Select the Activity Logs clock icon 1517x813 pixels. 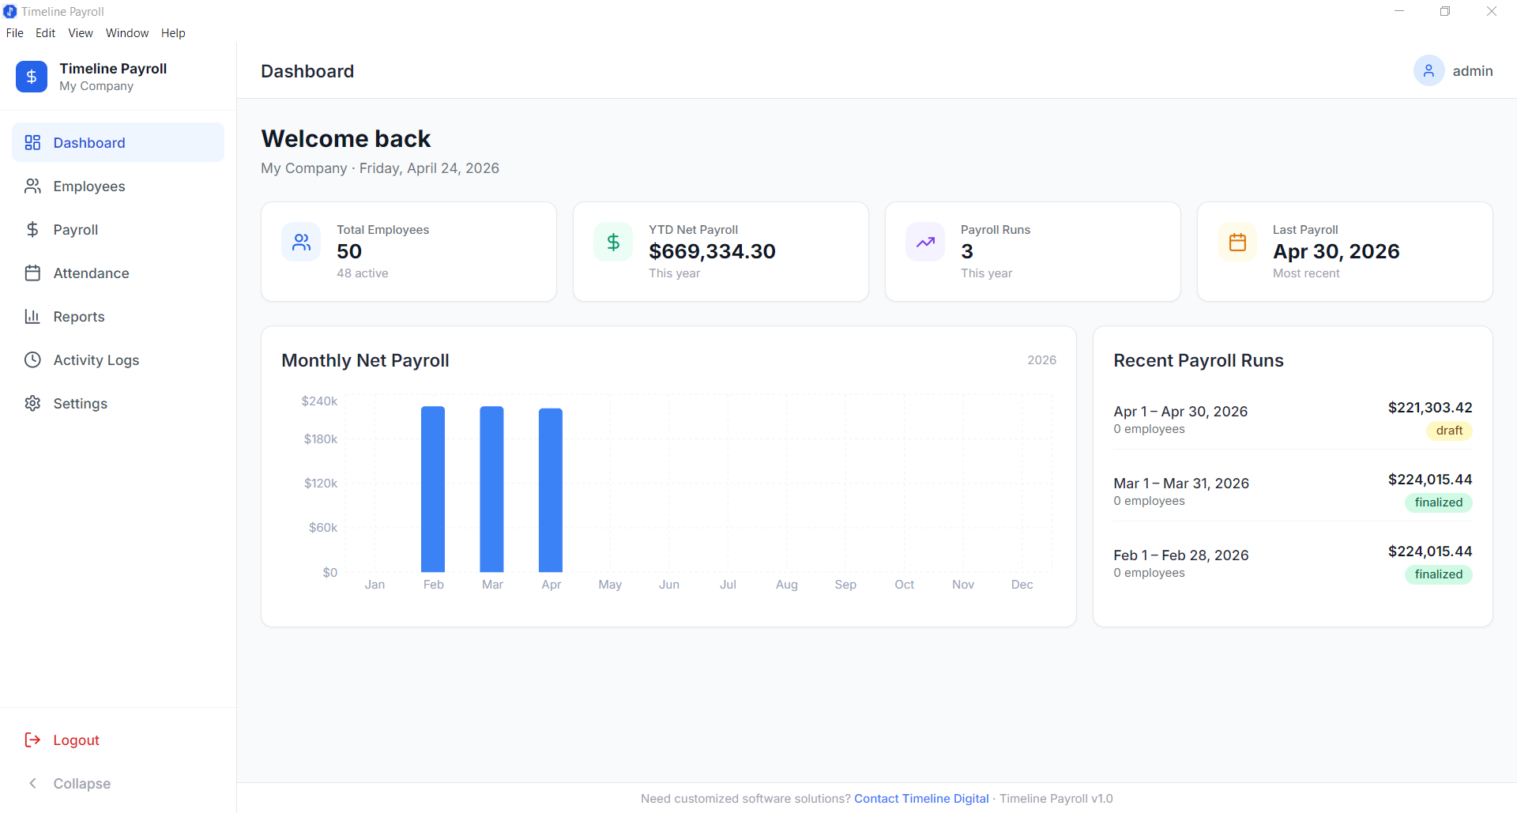[32, 359]
